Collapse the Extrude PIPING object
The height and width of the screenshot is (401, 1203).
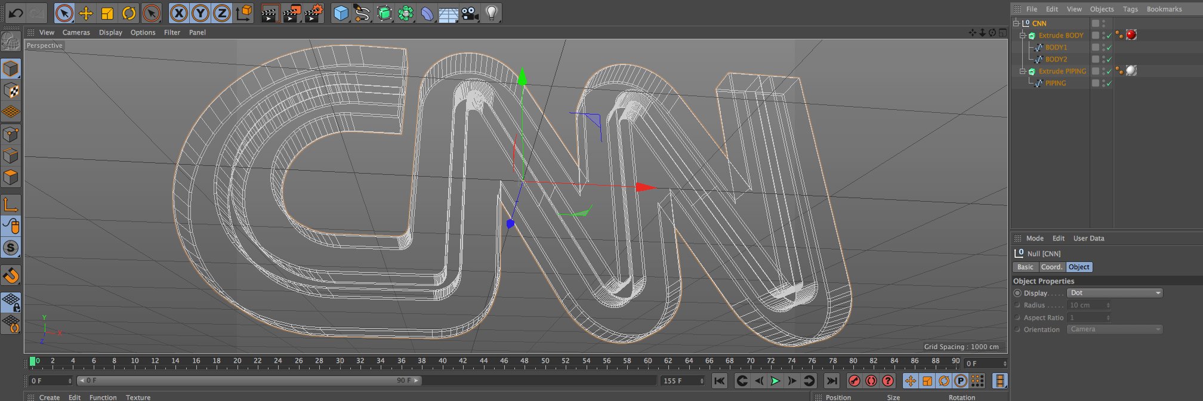pos(1022,71)
